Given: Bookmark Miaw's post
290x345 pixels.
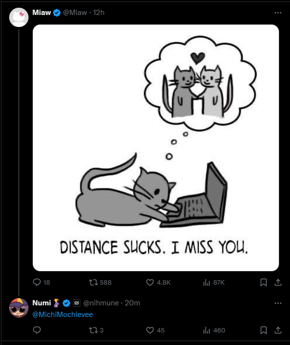Looking at the screenshot, I should 263,282.
